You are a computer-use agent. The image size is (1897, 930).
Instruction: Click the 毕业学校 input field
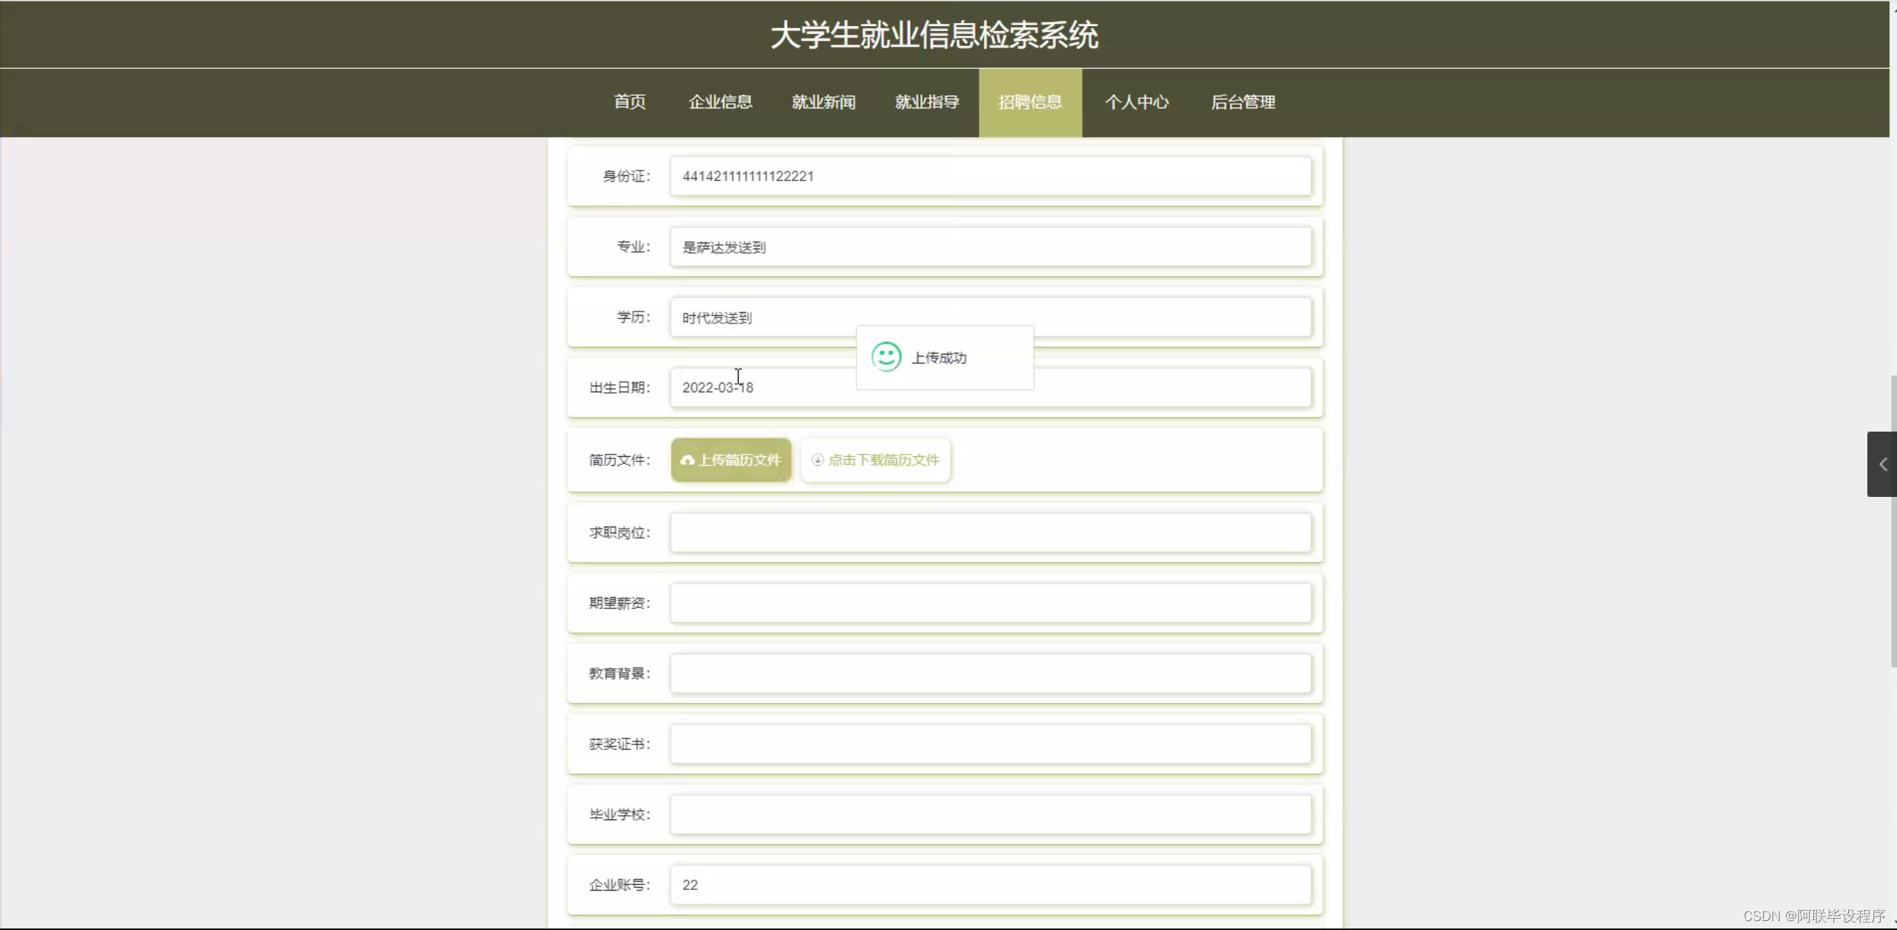click(990, 814)
